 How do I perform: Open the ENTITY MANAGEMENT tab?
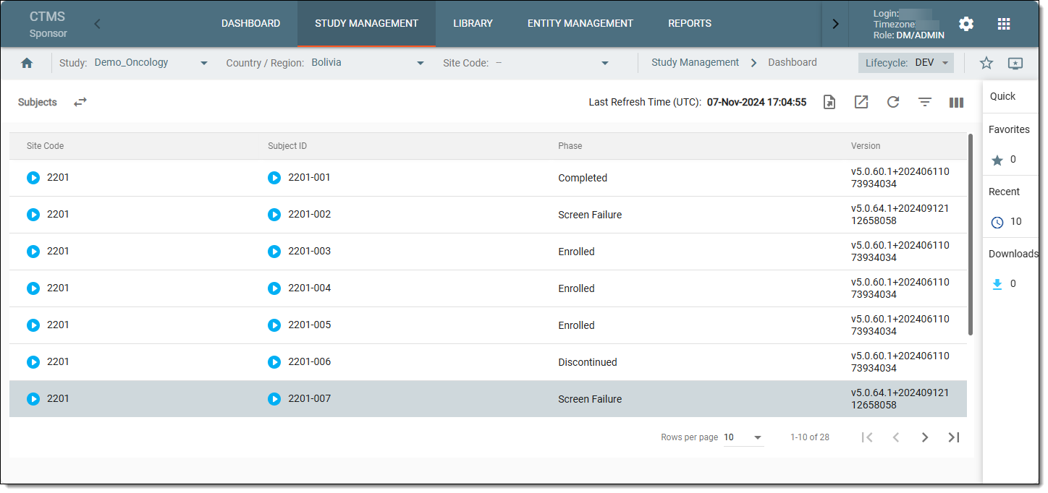580,24
